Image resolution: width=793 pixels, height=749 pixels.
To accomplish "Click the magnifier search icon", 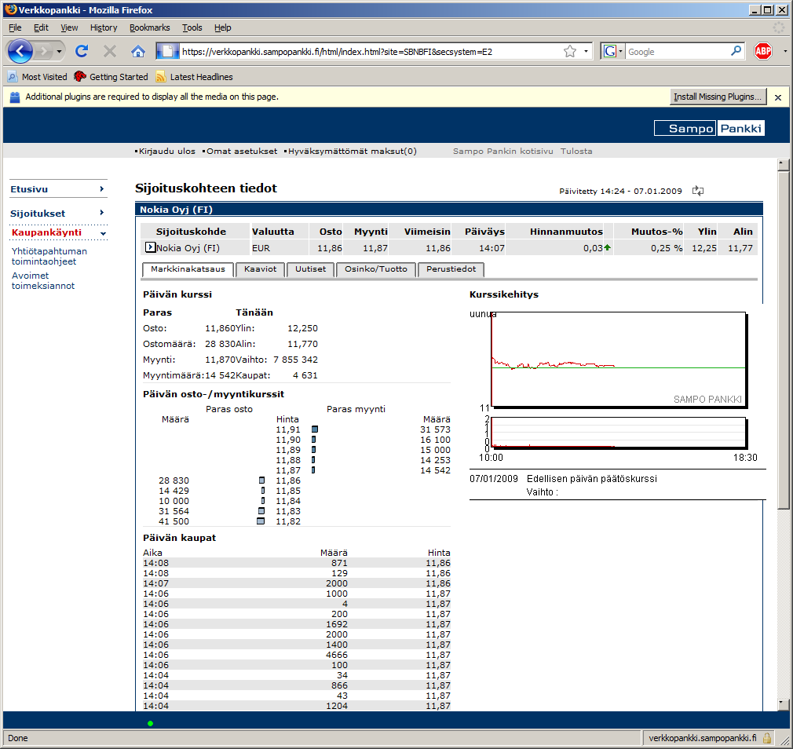I will [736, 50].
